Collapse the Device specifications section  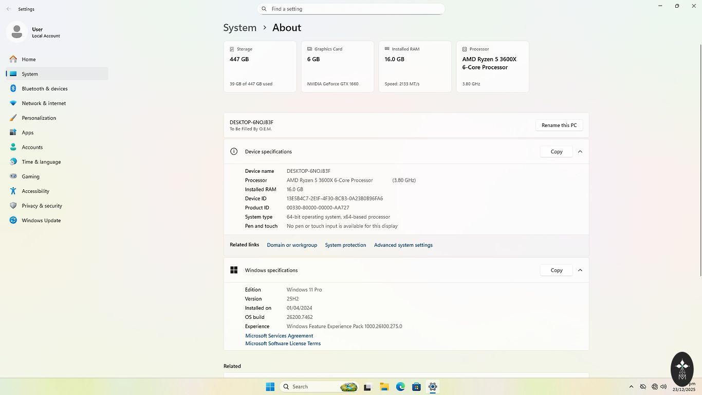(580, 152)
